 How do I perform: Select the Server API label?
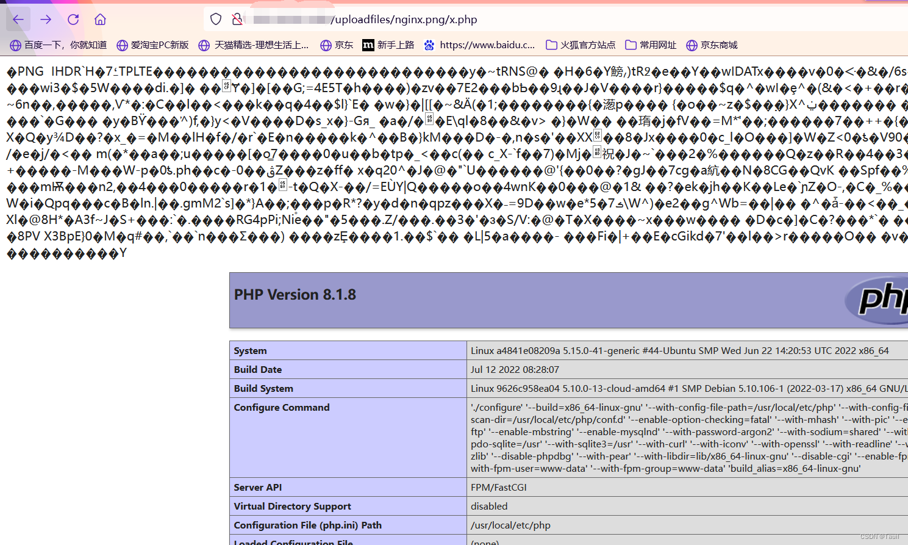pyautogui.click(x=258, y=488)
